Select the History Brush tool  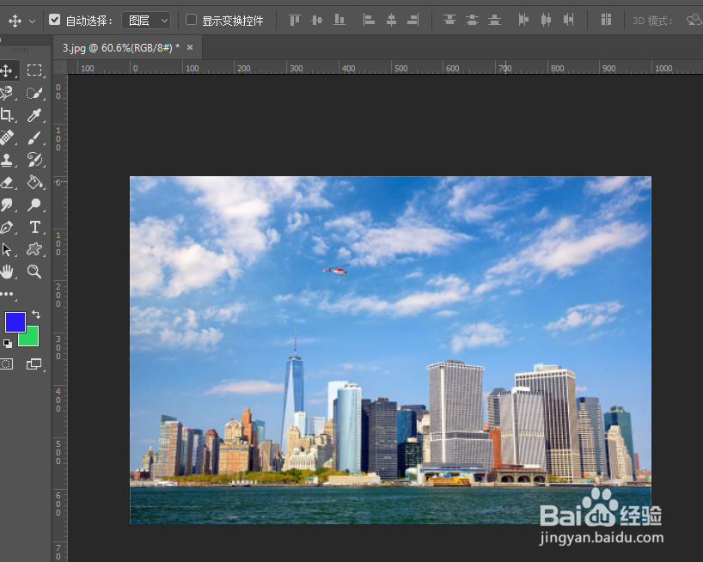pos(34,160)
